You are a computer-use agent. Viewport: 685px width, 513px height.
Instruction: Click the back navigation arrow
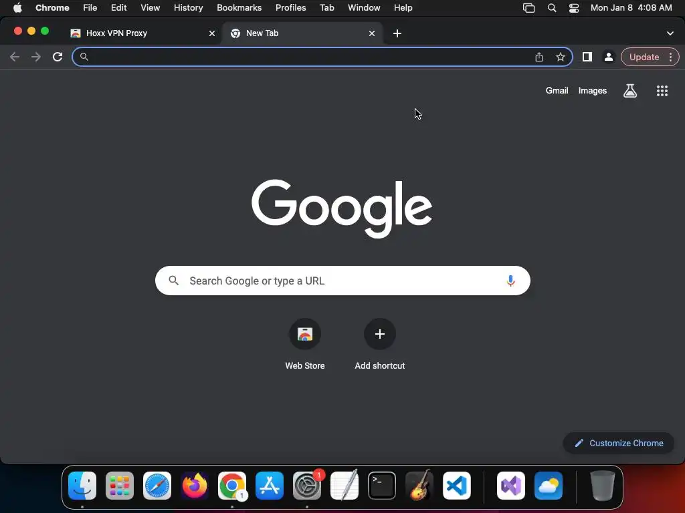tap(15, 57)
